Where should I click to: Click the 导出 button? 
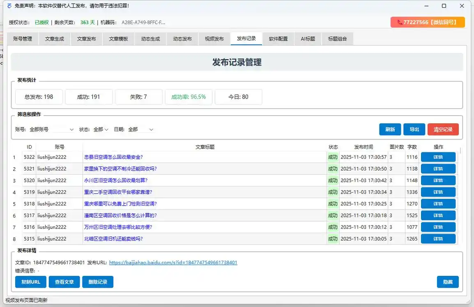[414, 129]
